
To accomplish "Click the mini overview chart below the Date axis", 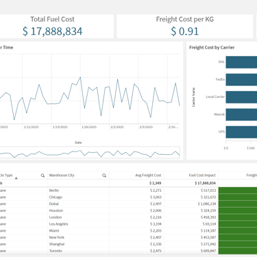I will pyautogui.click(x=90, y=152).
